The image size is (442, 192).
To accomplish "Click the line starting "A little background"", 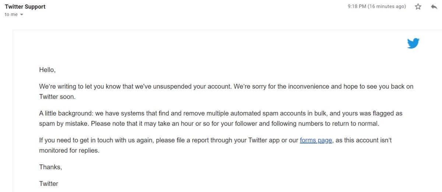I will pyautogui.click(x=147, y=114).
